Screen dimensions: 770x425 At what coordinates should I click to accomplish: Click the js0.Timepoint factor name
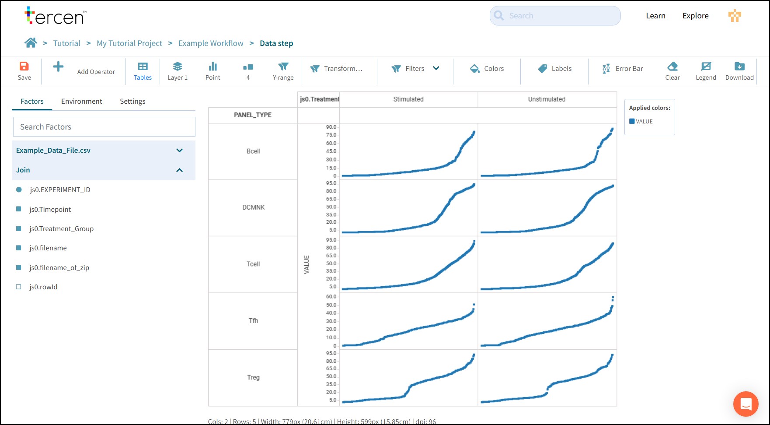click(50, 209)
